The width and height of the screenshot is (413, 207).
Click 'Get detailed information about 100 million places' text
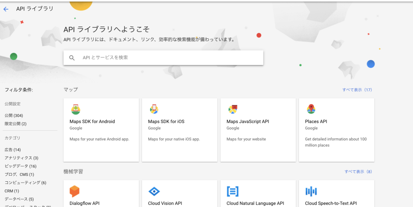tap(336, 142)
